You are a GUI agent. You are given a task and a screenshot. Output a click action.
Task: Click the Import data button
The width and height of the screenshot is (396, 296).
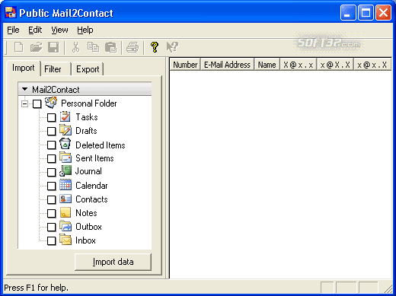tap(113, 262)
